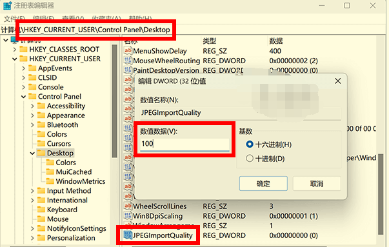
Task: Click the Mouse folder icon
Action: [41, 219]
